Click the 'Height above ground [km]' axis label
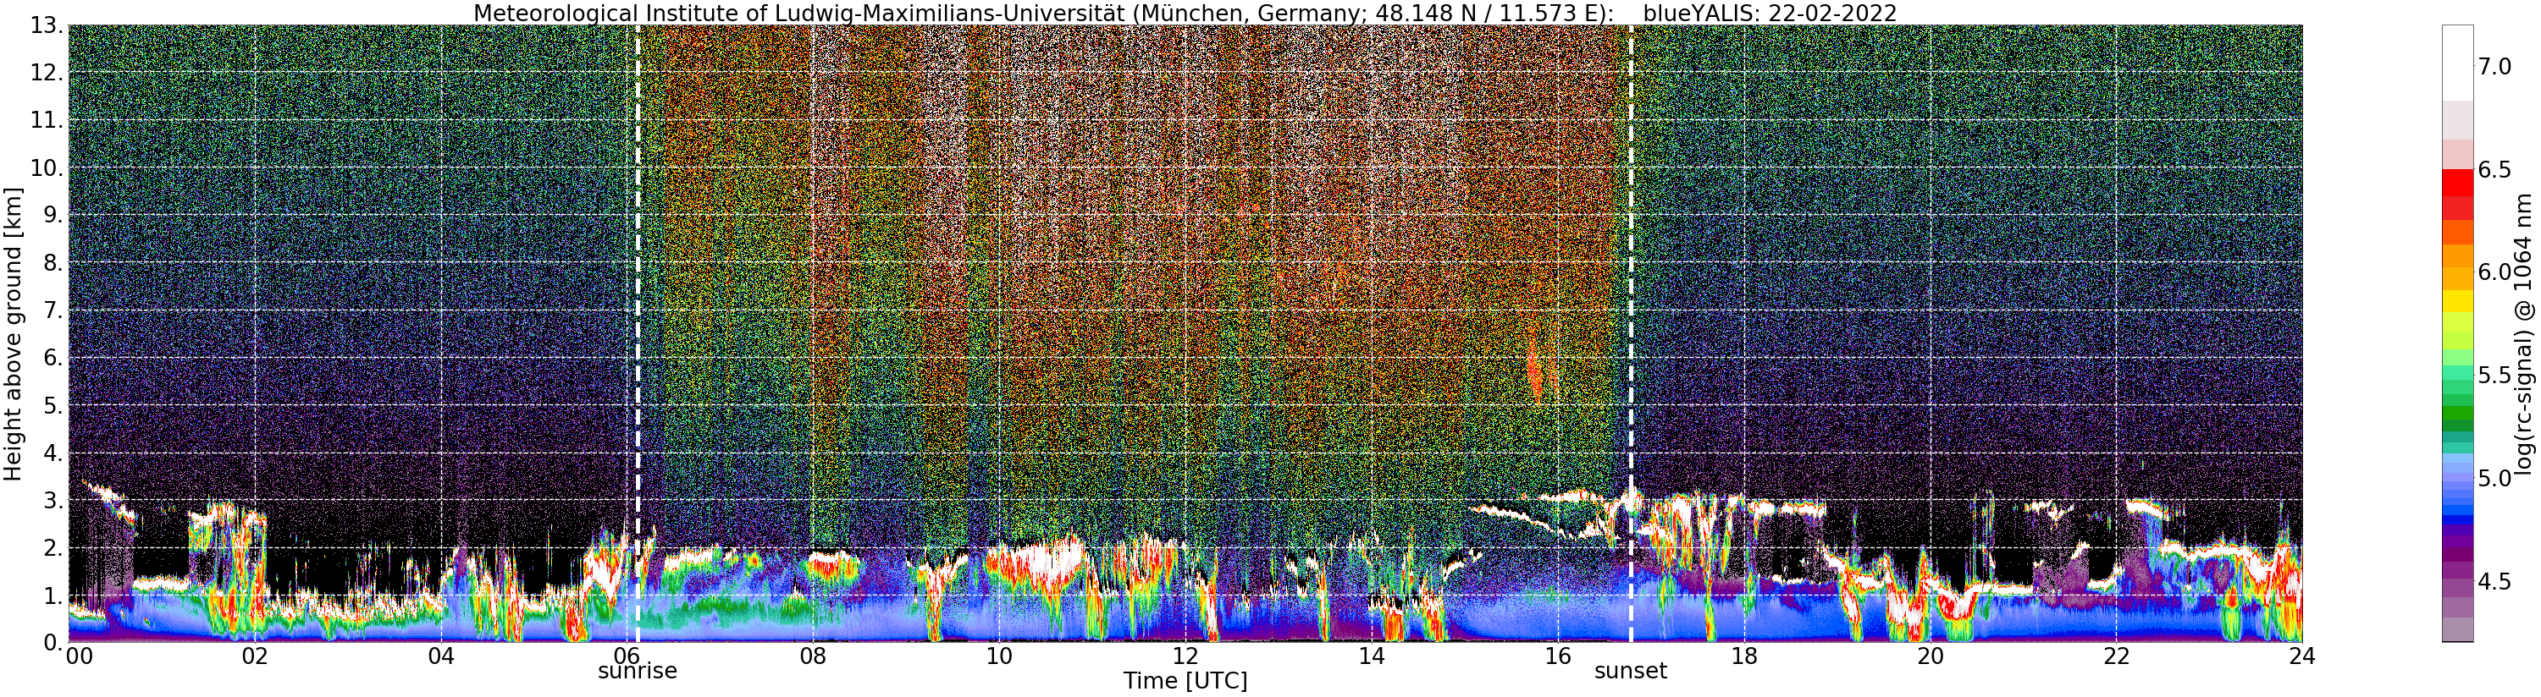This screenshot has width=2541, height=697. pos(13,333)
